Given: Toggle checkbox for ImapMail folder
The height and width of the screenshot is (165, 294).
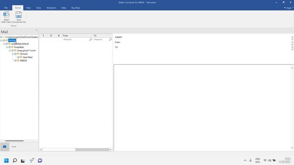Looking at the screenshot, I should pos(10,47).
